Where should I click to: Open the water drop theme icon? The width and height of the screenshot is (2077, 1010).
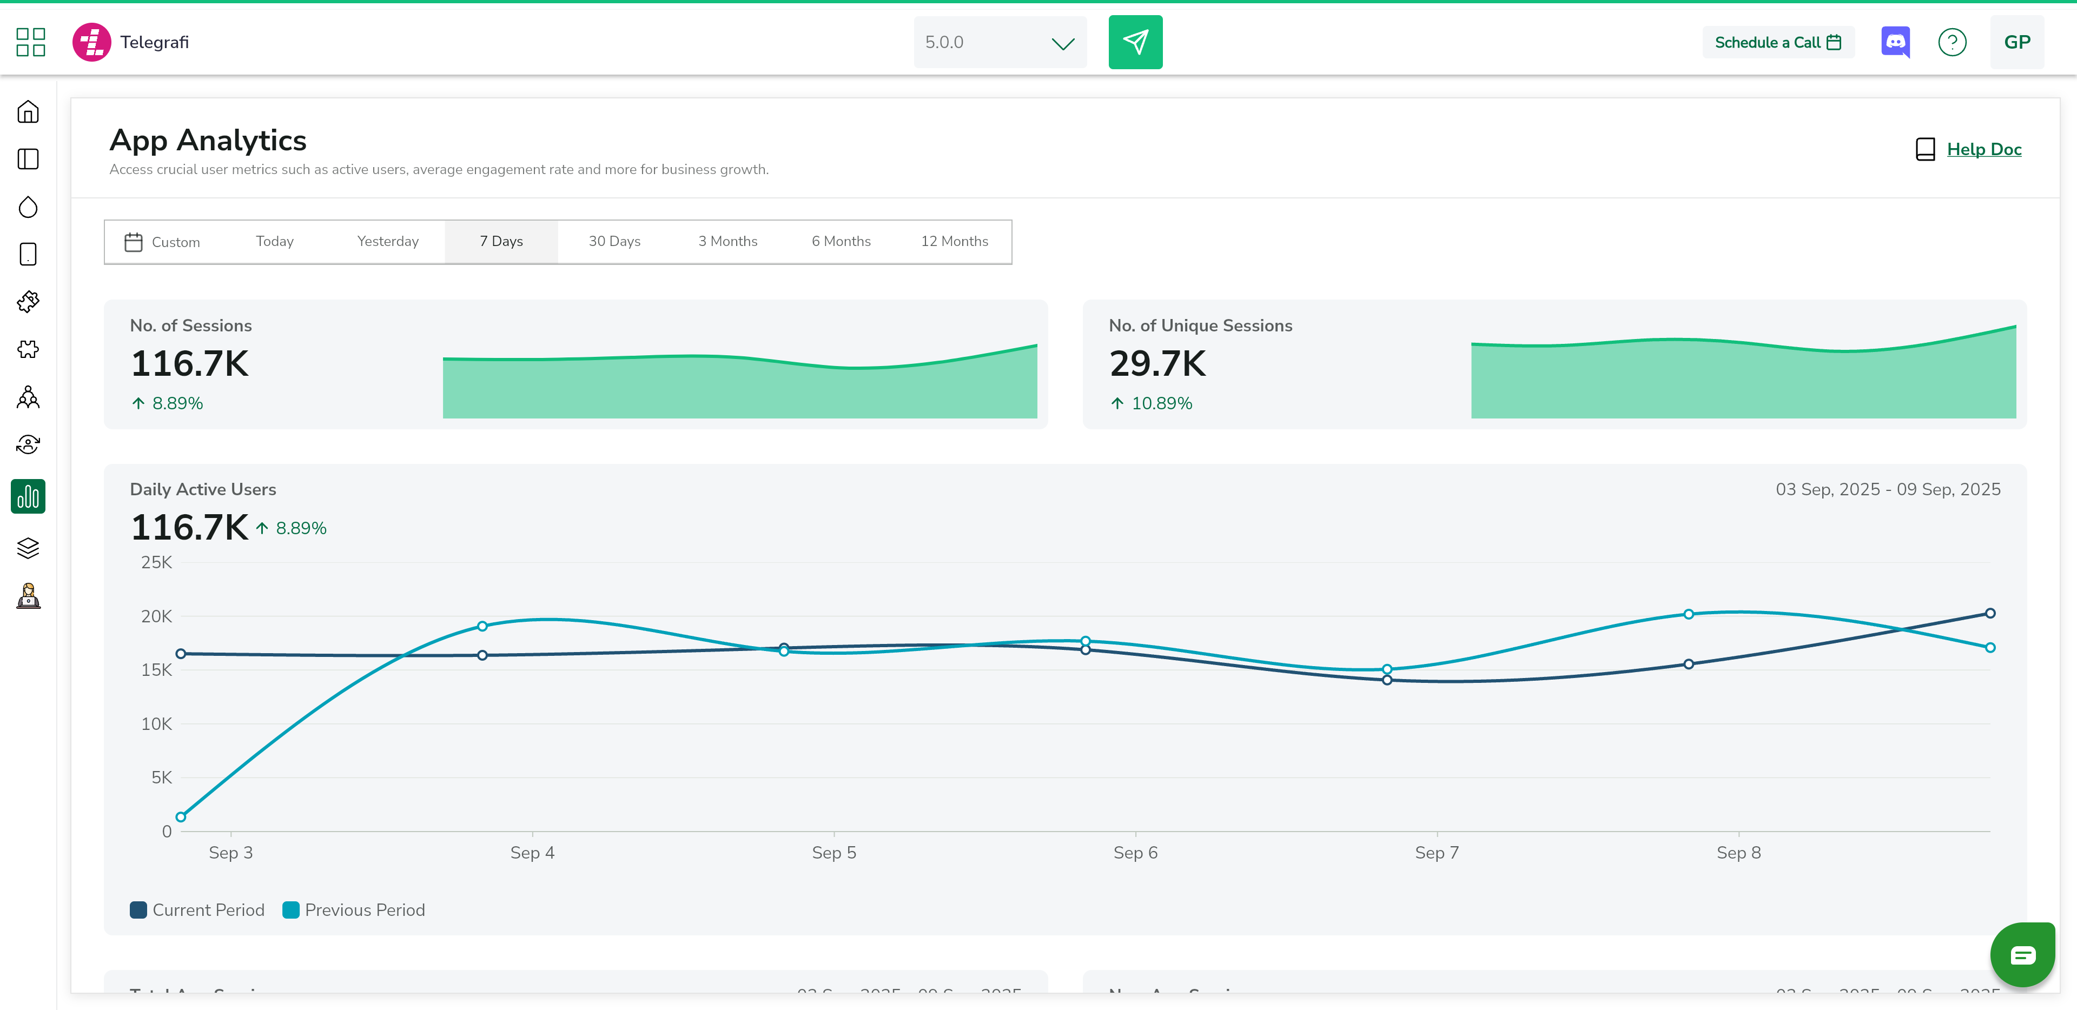tap(28, 207)
